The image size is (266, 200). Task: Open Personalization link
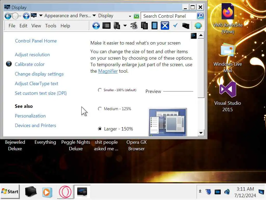pos(30,116)
